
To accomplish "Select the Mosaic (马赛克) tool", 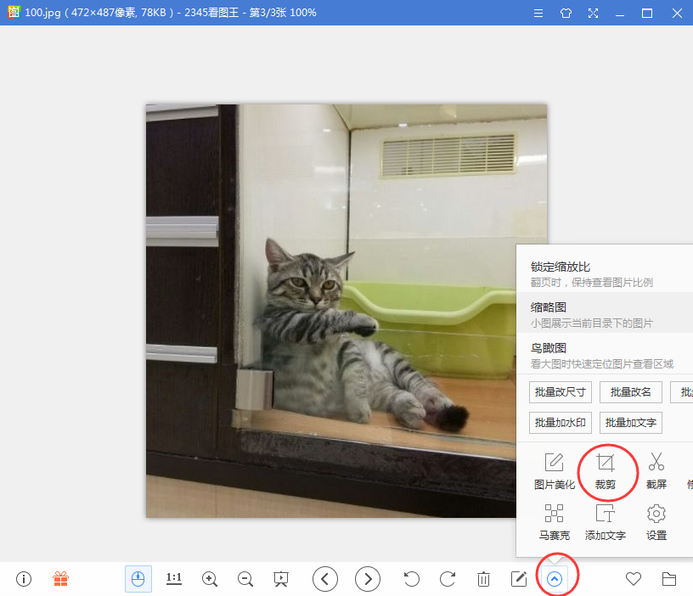I will pyautogui.click(x=555, y=522).
